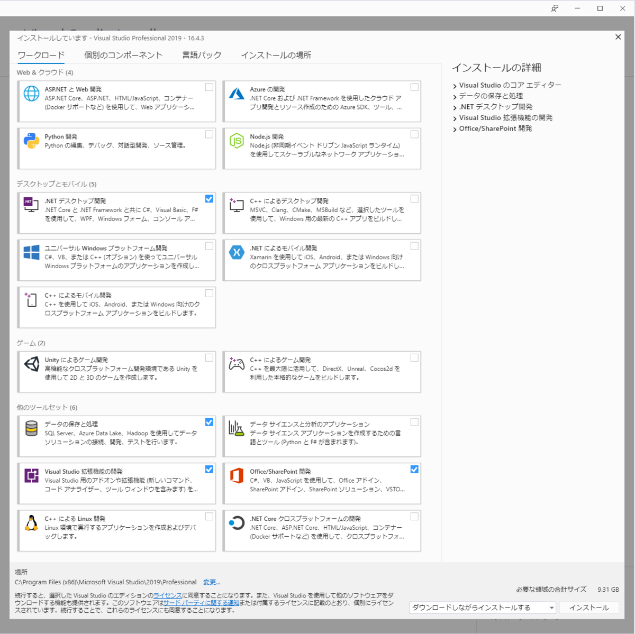The width and height of the screenshot is (635, 634).
Task: Click the Web & クラウド (4) heading
Action: coord(45,72)
